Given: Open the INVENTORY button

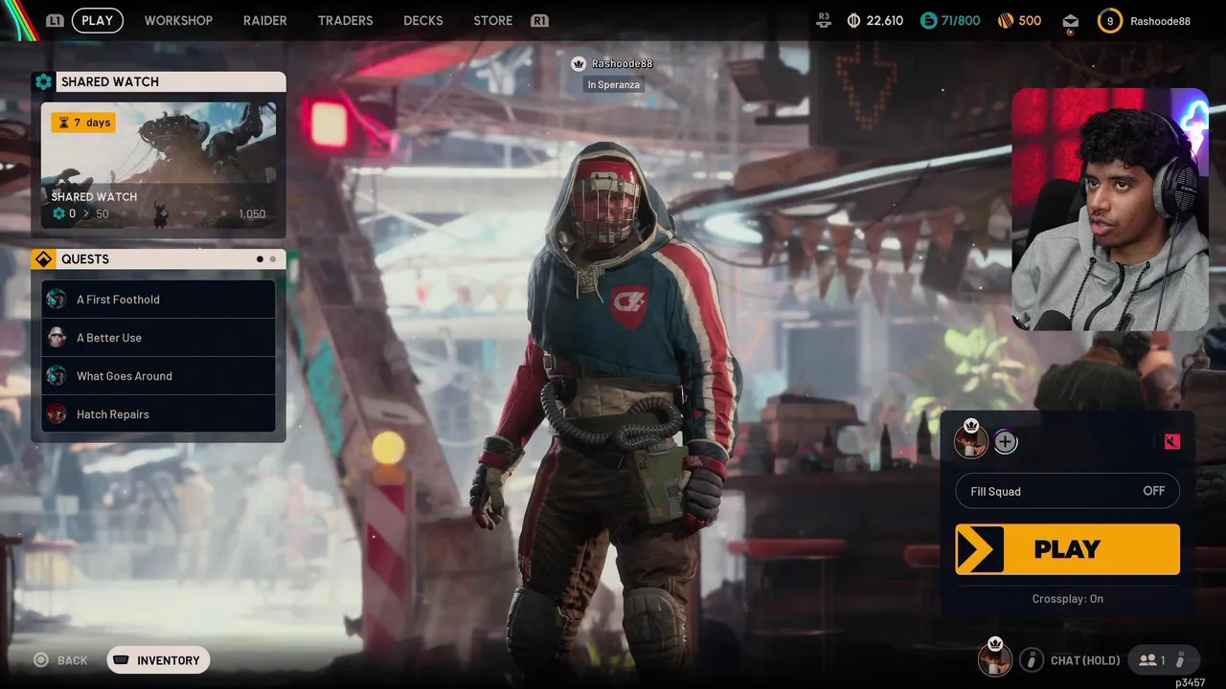Looking at the screenshot, I should tap(158, 660).
